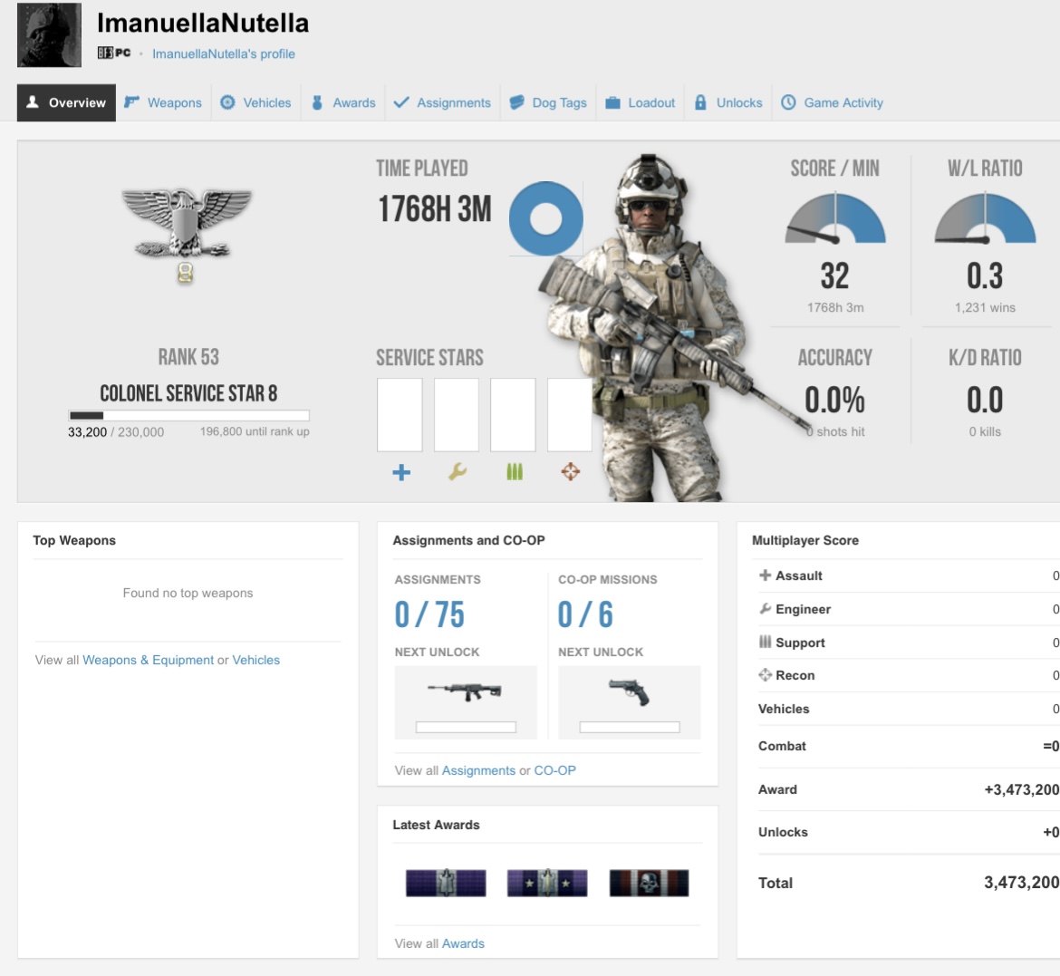
Task: Switch to the Dog Tags tab
Action: tap(547, 102)
